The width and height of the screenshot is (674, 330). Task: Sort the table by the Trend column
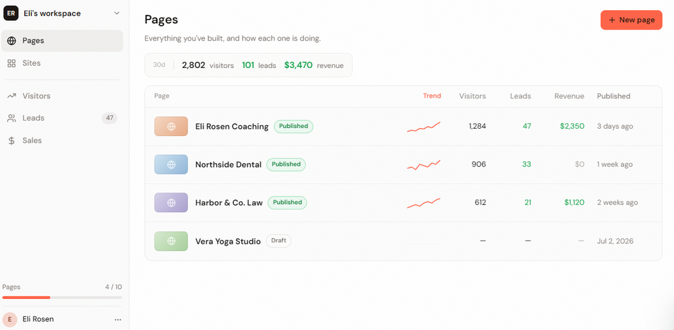pos(431,96)
